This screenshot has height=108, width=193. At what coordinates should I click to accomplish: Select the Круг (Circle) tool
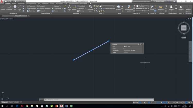(15, 8)
